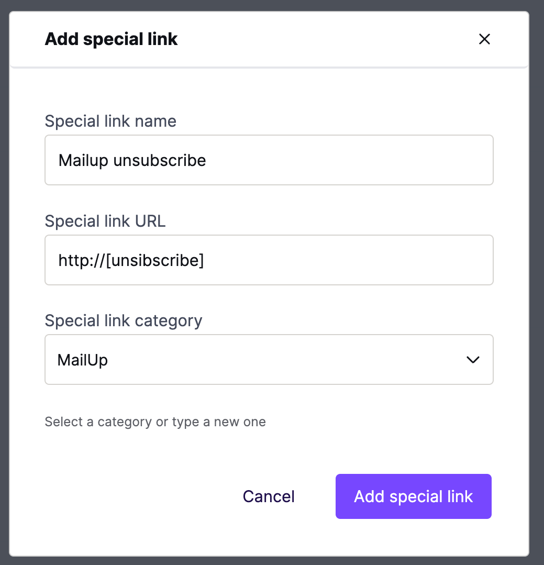Viewport: 544px width, 565px height.
Task: Click the "Special link category" label
Action: (124, 320)
